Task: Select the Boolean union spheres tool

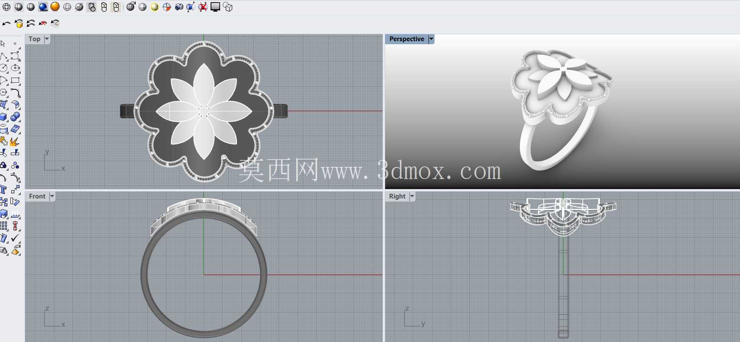Action: point(15,117)
